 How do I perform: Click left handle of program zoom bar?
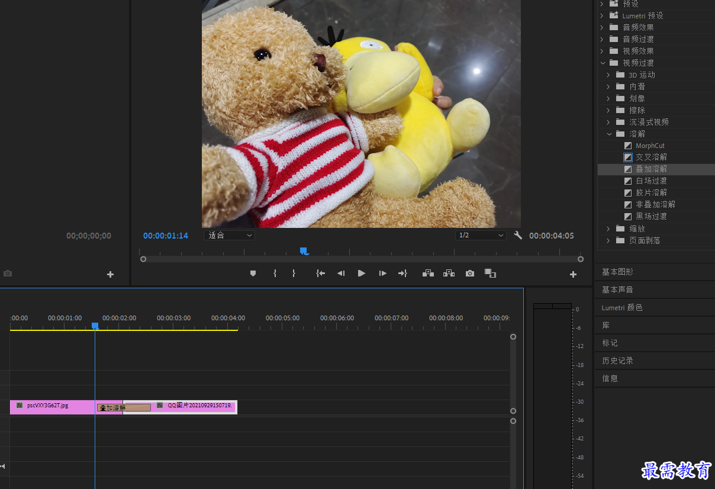143,259
